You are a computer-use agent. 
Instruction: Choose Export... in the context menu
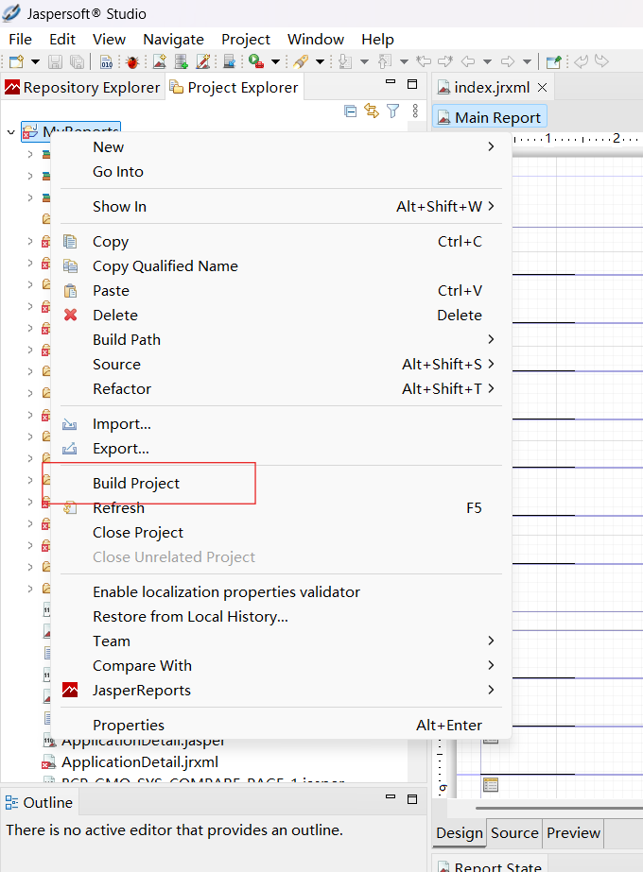tap(281, 449)
